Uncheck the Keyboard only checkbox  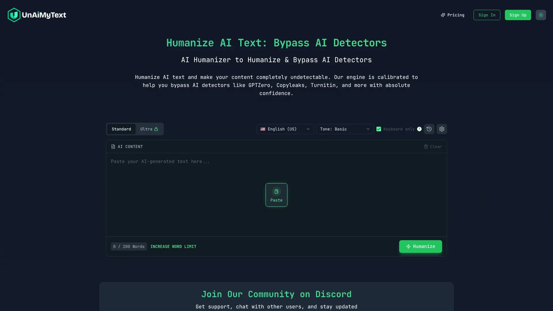(379, 129)
